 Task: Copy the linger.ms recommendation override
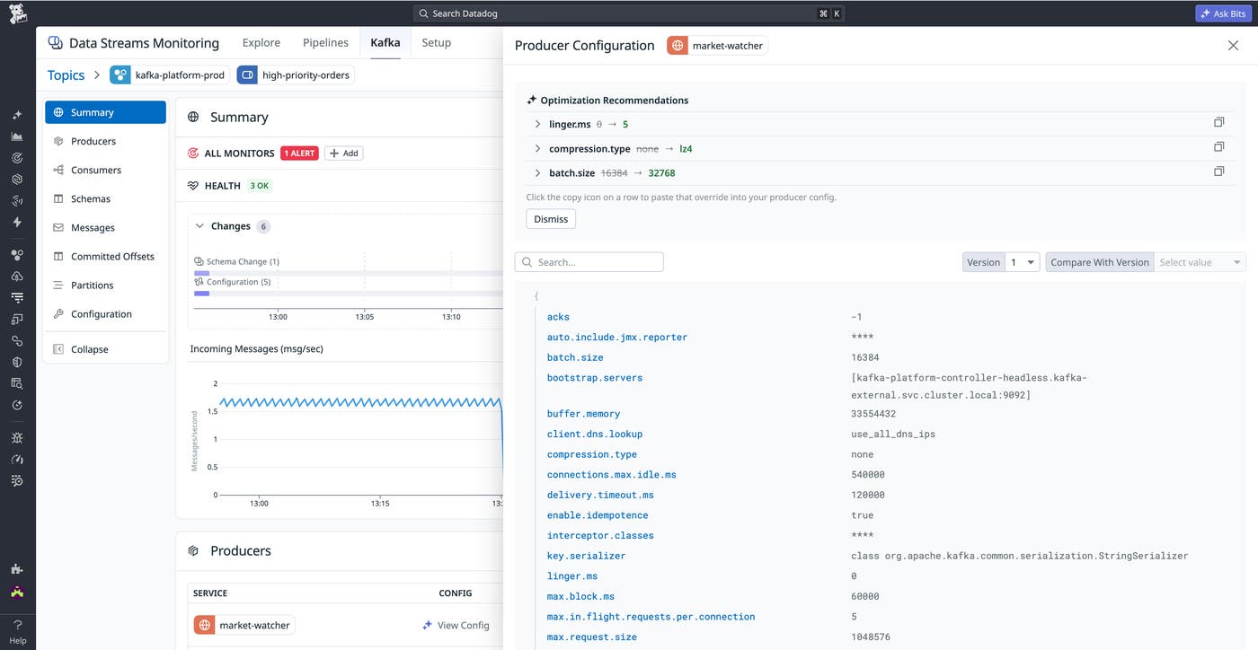tap(1218, 122)
